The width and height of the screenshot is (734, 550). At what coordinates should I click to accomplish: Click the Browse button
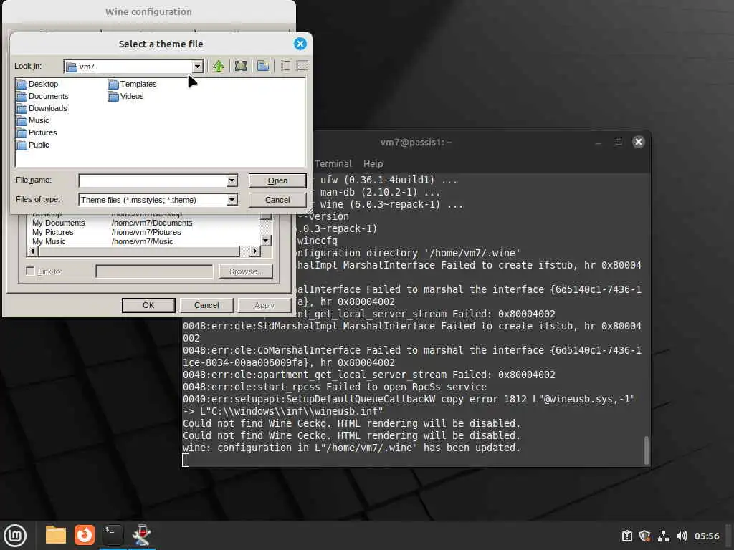[246, 271]
